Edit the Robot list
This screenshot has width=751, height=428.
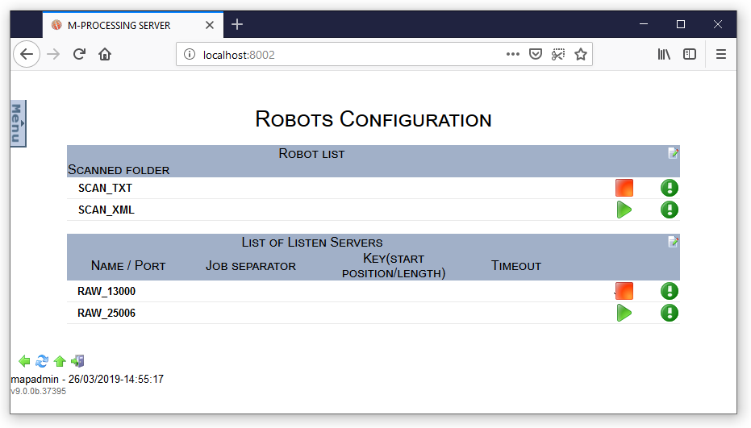[x=673, y=153]
